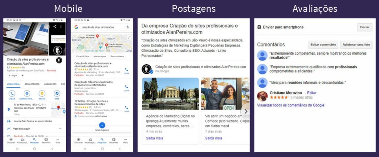Tap the Seguir follow button

pyautogui.click(x=13, y=75)
